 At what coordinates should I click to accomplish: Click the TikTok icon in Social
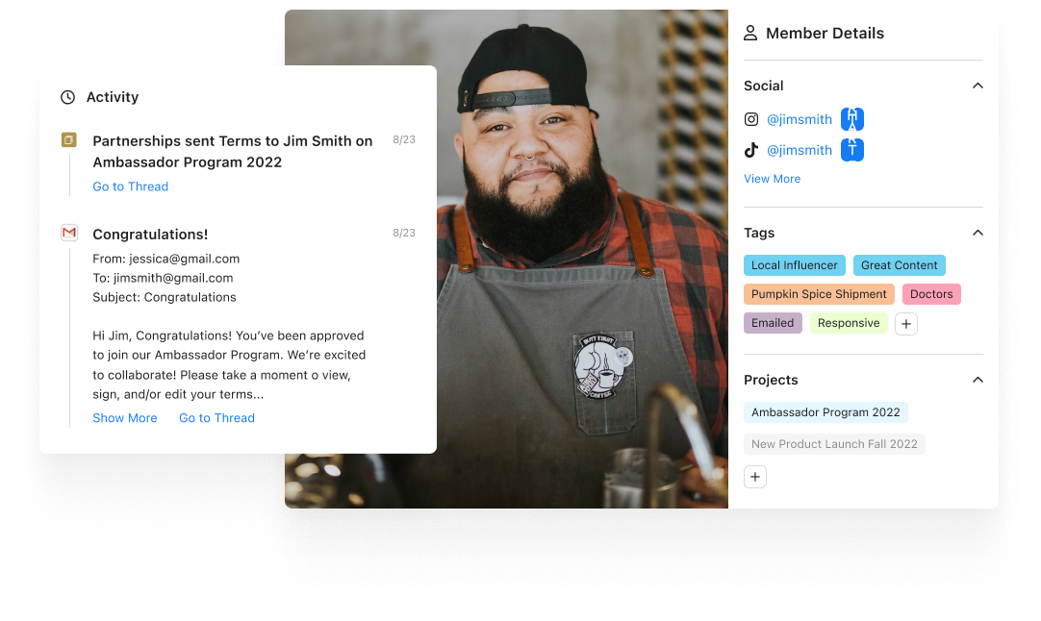click(750, 150)
